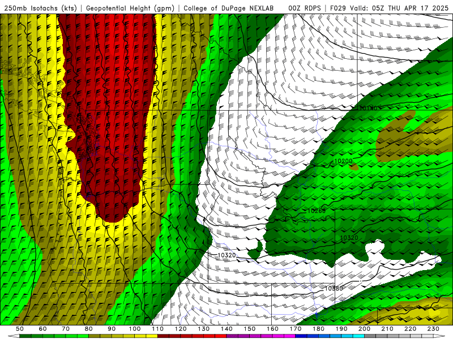The image size is (453, 339).
Task: Click the 10320 contour label on white background
Action: pyautogui.click(x=226, y=255)
